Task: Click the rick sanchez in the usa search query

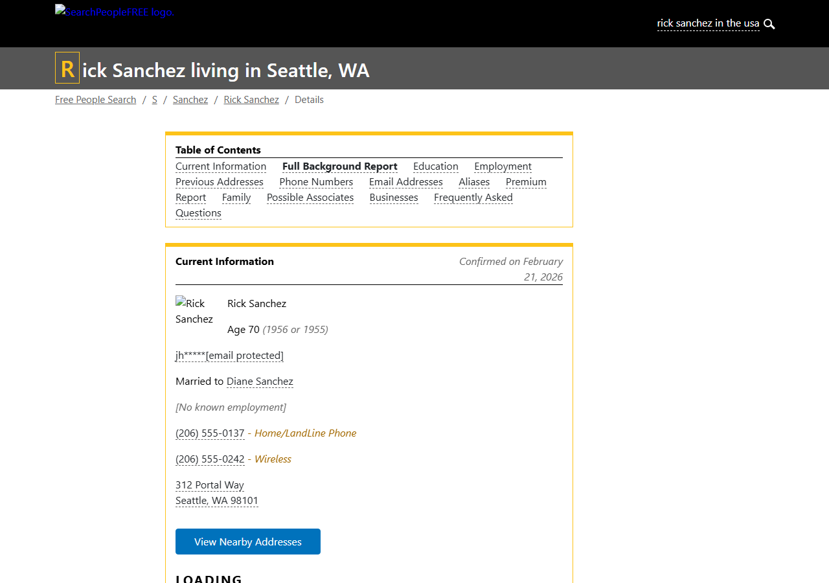Action: click(708, 23)
